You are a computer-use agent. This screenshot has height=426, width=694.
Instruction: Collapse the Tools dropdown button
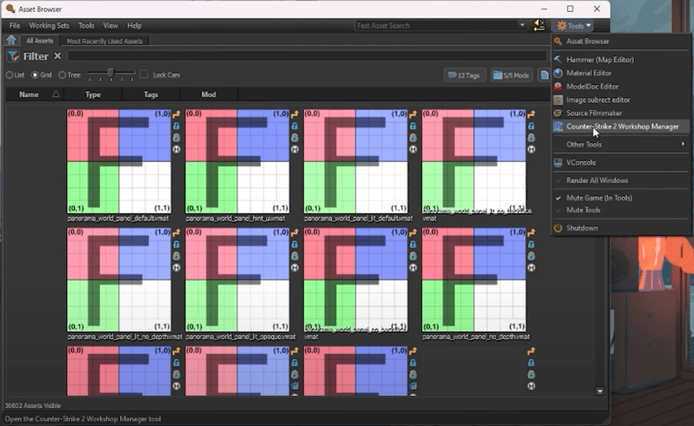(574, 26)
